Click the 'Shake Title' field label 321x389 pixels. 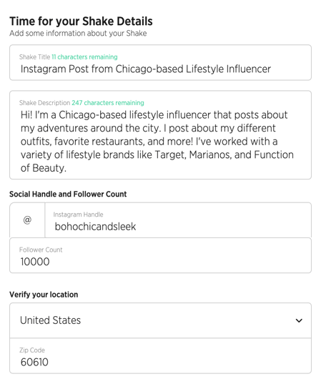pos(35,57)
